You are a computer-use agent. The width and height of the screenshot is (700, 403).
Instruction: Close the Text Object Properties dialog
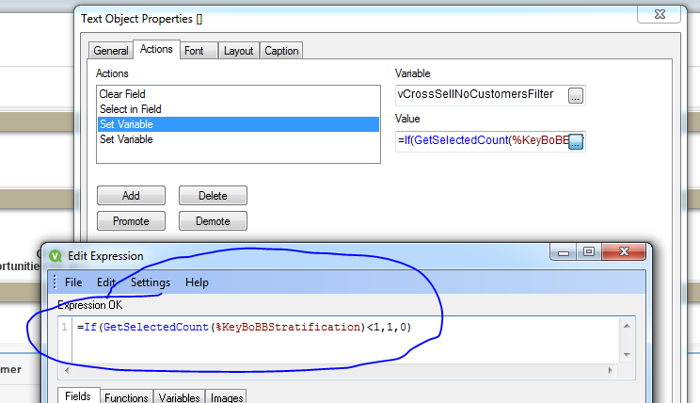click(x=660, y=14)
